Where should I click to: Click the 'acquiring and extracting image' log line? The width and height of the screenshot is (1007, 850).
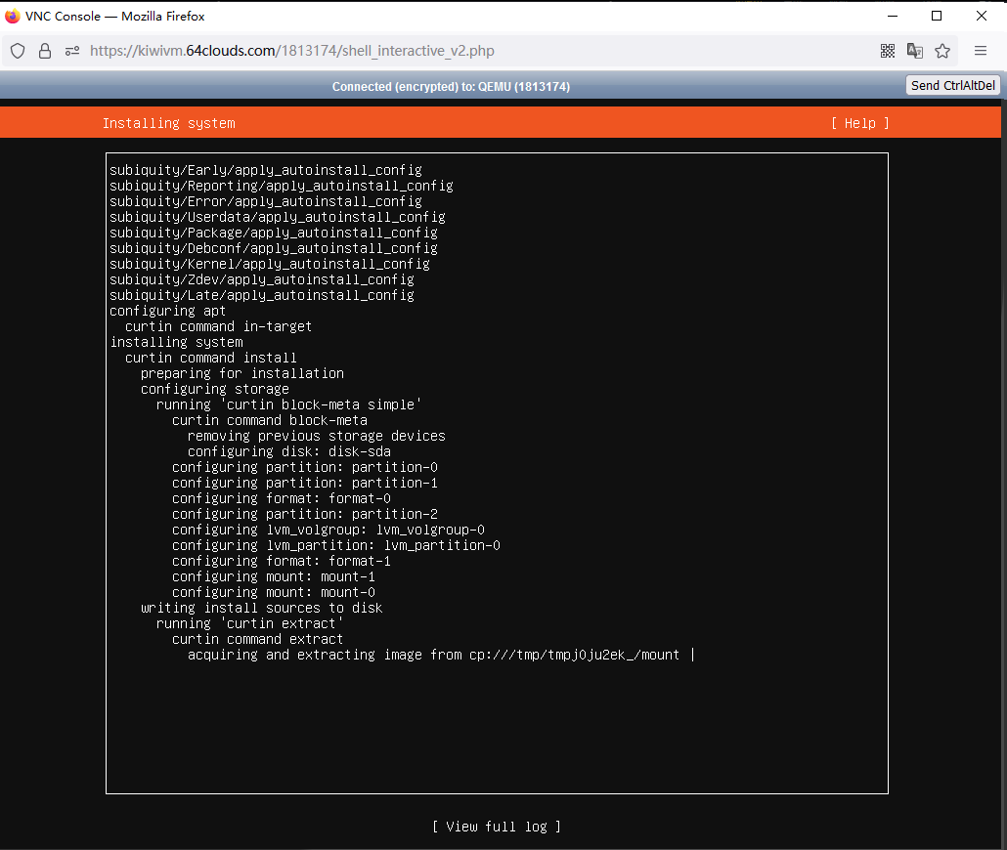coord(433,655)
